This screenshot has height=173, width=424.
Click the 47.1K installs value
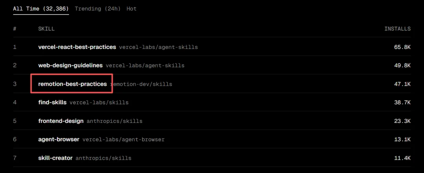pyautogui.click(x=402, y=84)
